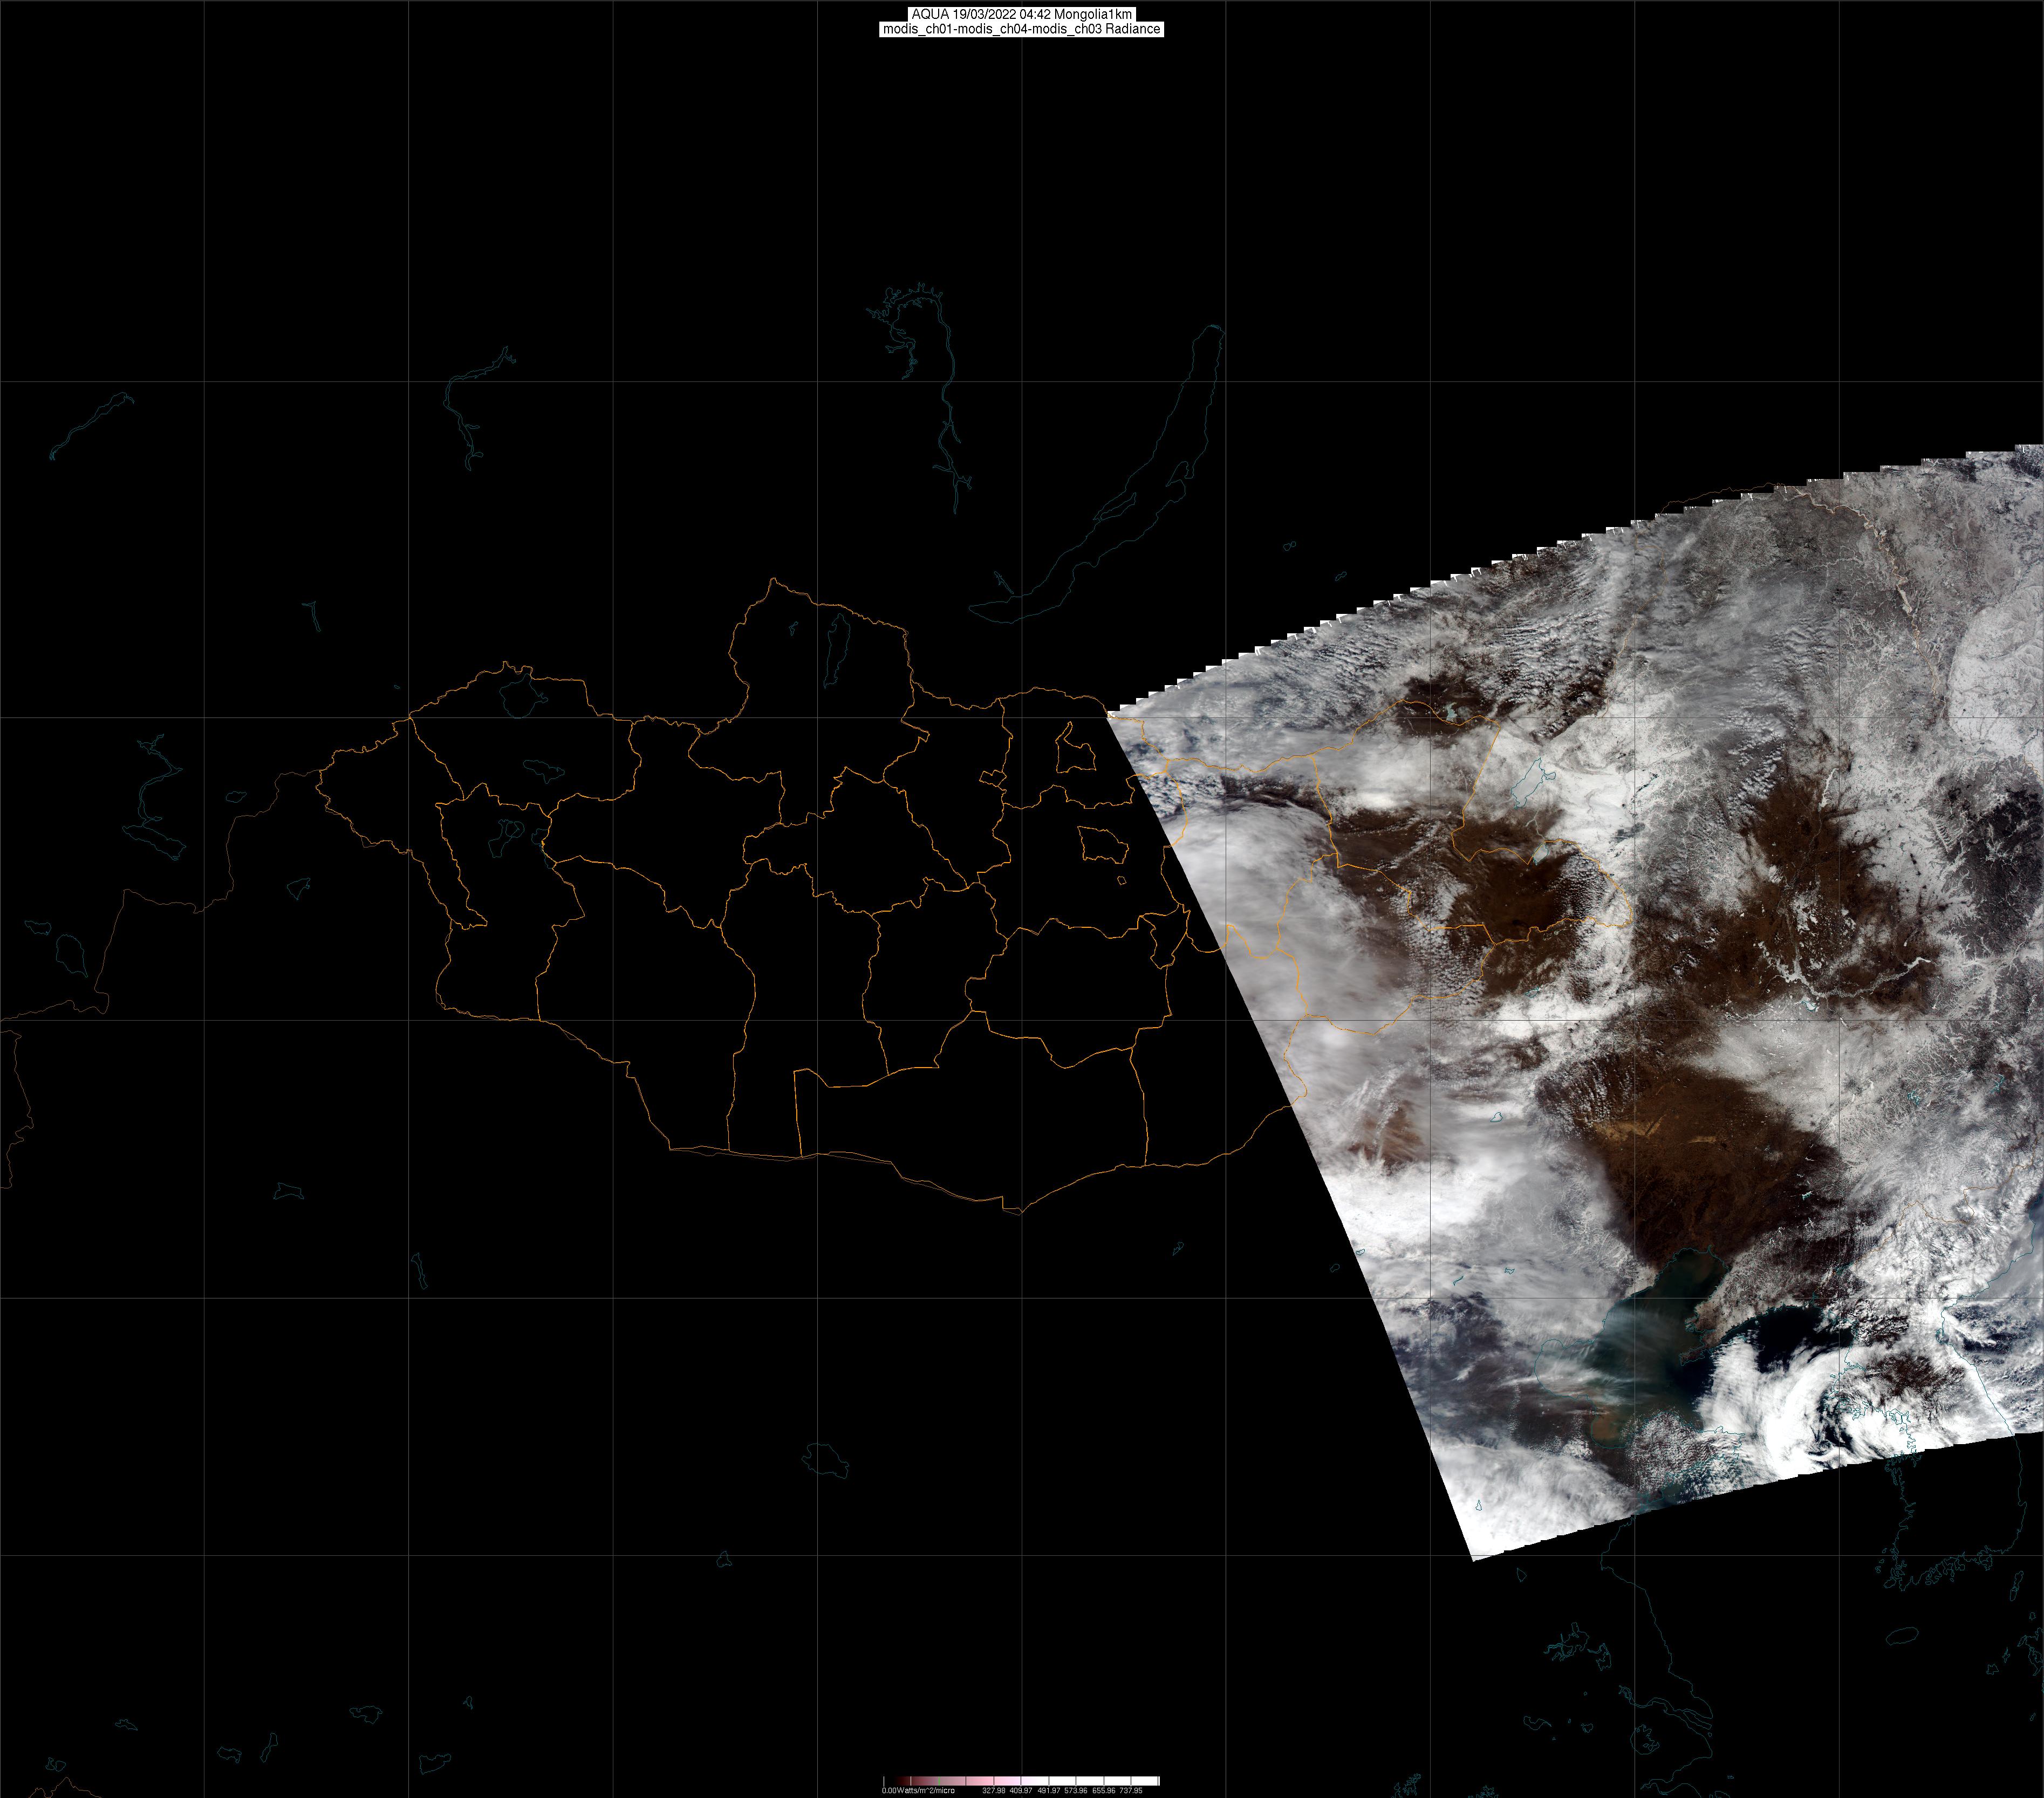This screenshot has height=1798, width=2044.
Task: Click the northern peak of Mongolia's border
Action: pos(773,579)
